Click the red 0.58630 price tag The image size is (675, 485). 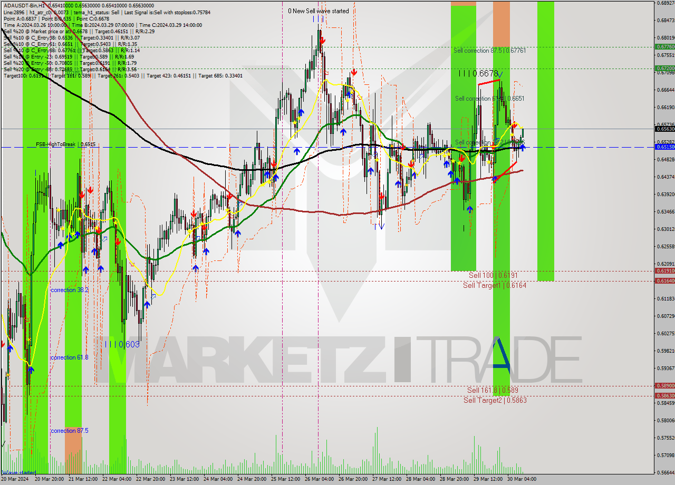664,395
